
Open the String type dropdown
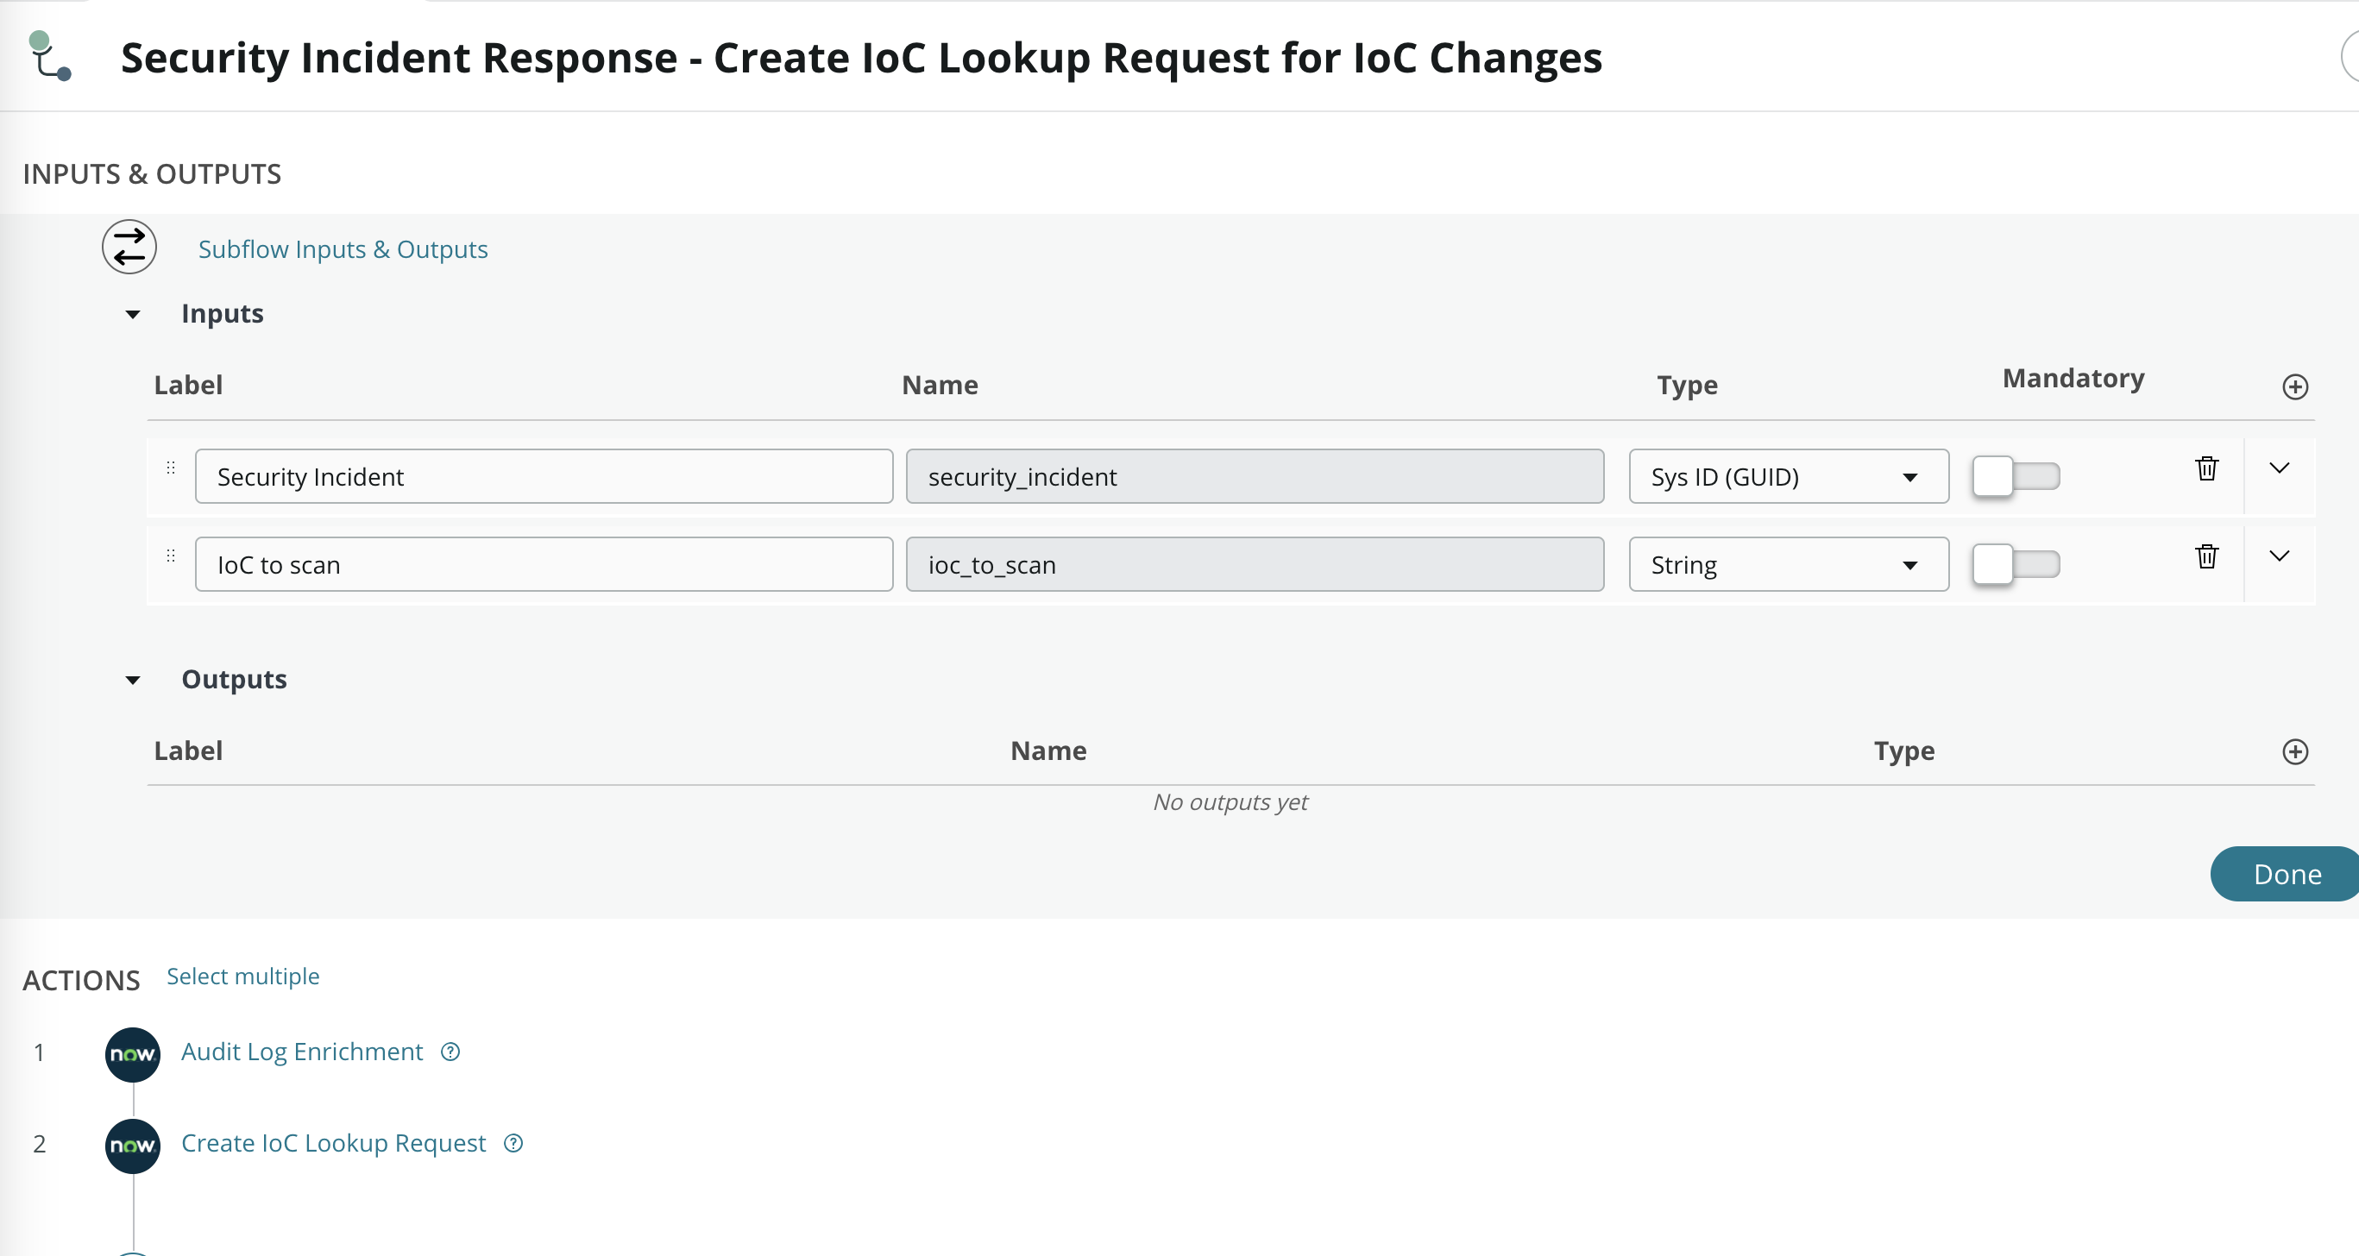click(1789, 564)
